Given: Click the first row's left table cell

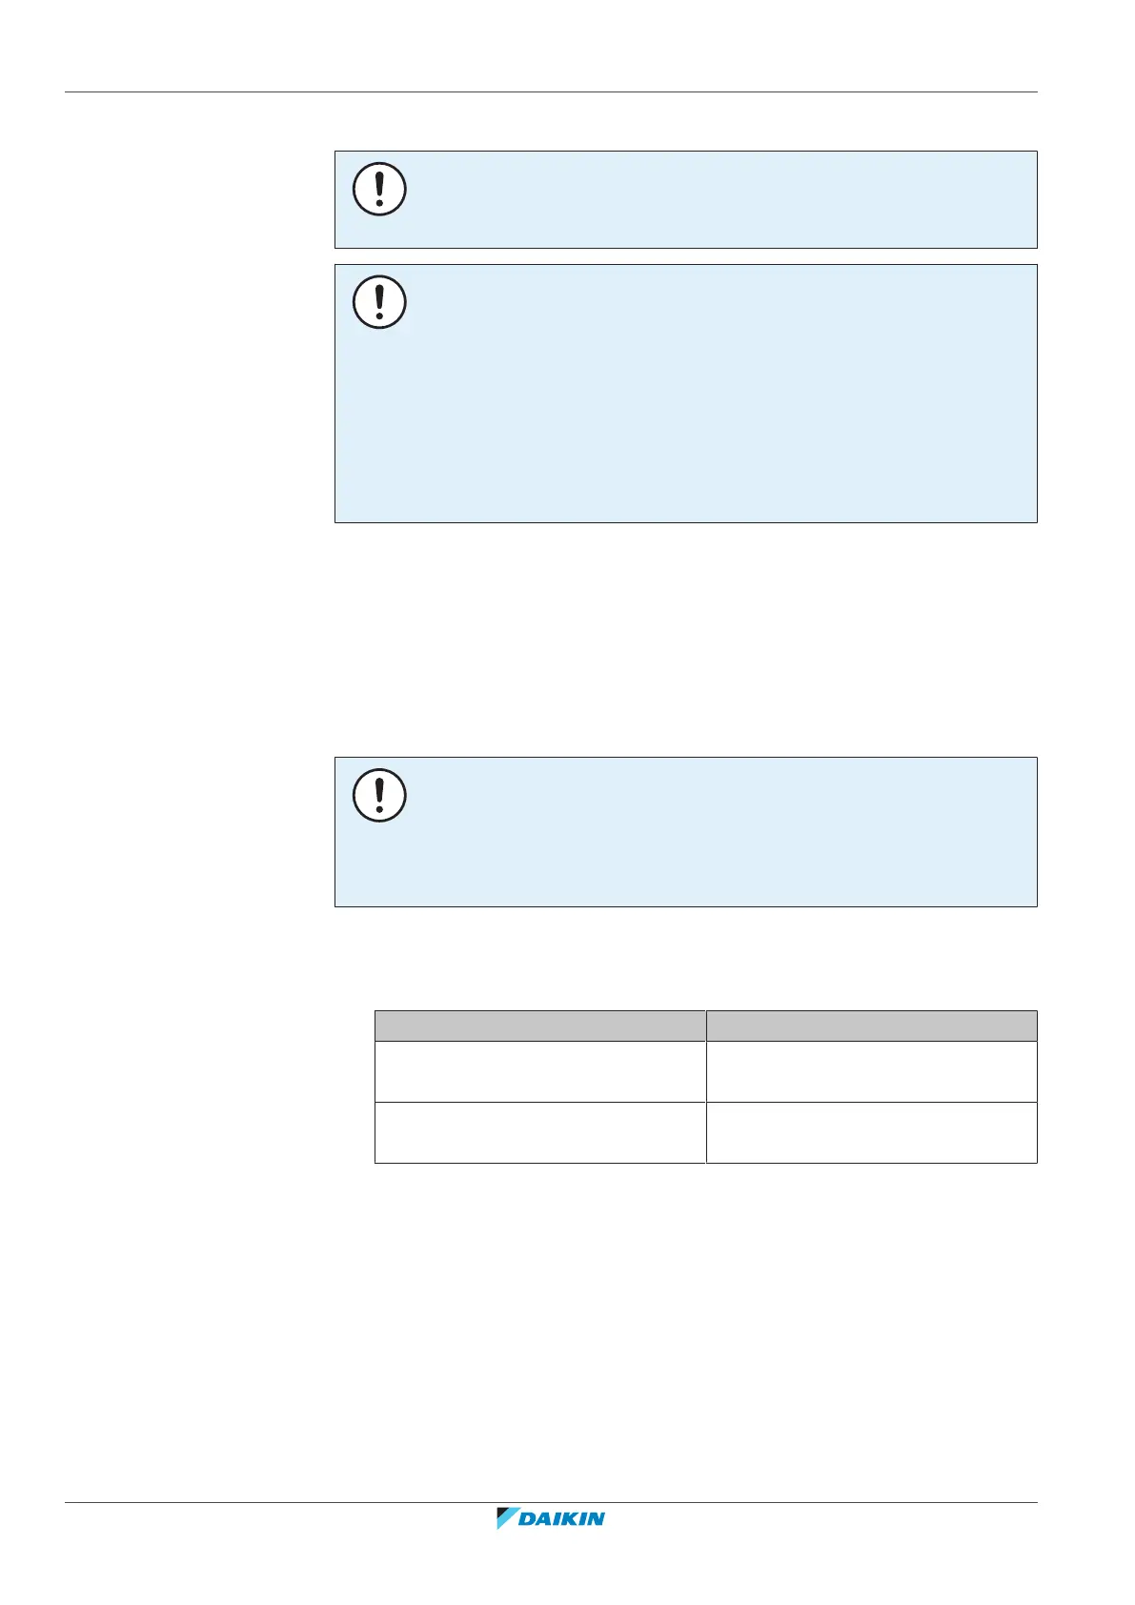Looking at the screenshot, I should tap(539, 1071).
